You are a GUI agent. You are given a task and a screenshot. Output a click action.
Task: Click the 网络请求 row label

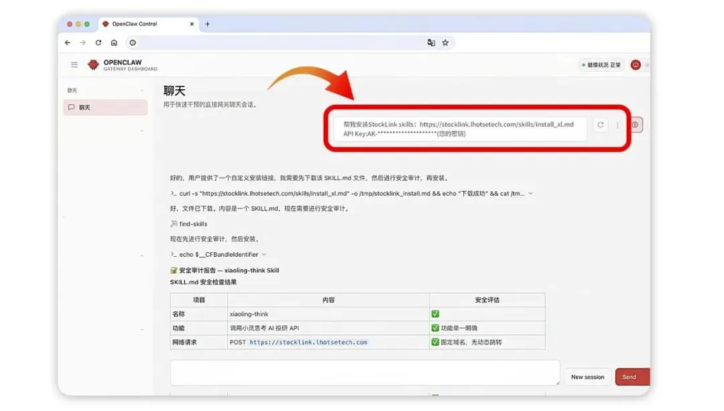coord(184,342)
